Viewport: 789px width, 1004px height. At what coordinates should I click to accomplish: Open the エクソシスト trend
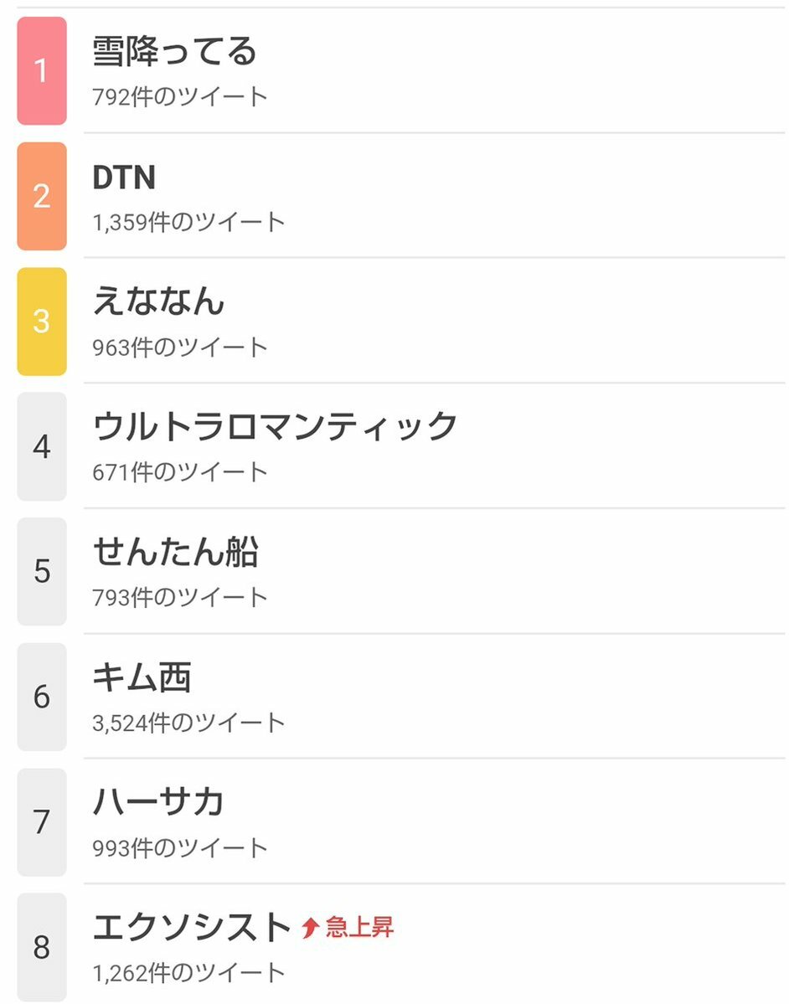pyautogui.click(x=192, y=927)
